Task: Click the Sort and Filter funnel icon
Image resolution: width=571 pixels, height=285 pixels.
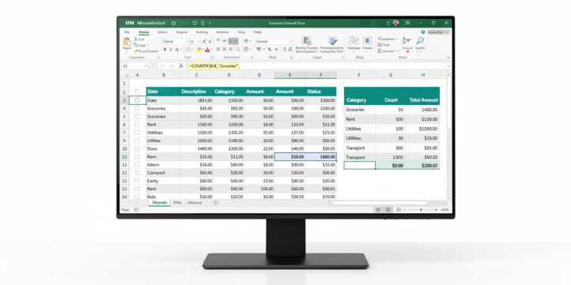Action: click(407, 41)
